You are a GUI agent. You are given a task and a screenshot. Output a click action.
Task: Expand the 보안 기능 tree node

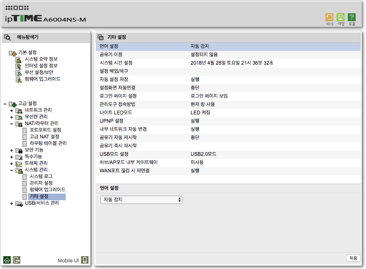[x=12, y=150]
